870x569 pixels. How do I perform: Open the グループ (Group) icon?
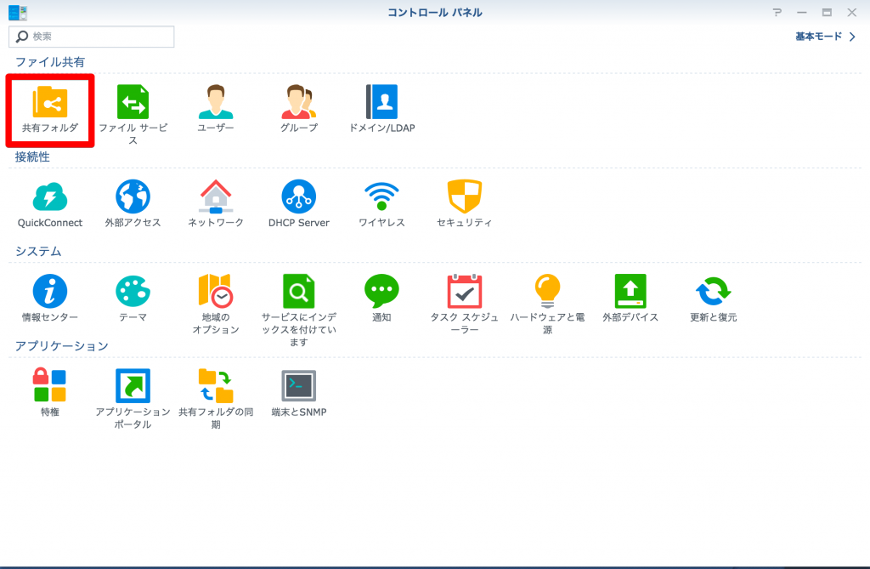(x=298, y=110)
